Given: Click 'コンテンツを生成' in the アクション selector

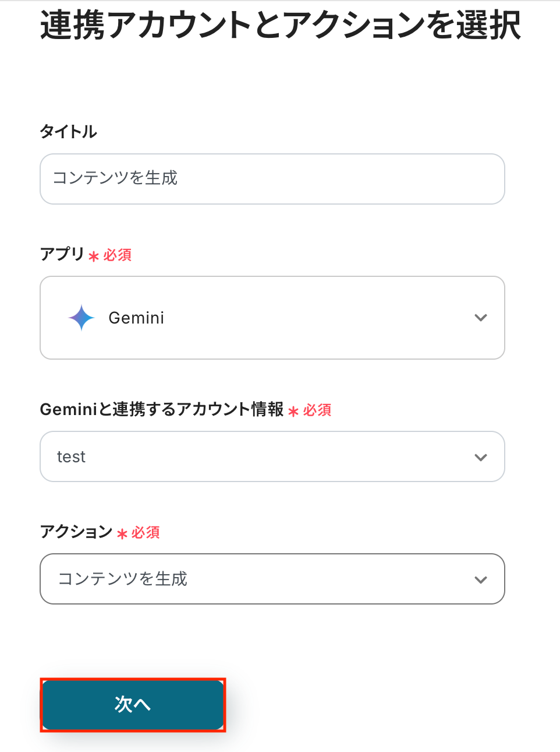Looking at the screenshot, I should pos(123,579).
